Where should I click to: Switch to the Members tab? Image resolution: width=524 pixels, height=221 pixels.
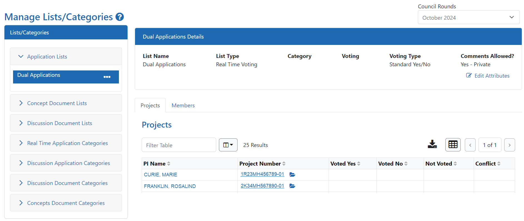point(183,105)
